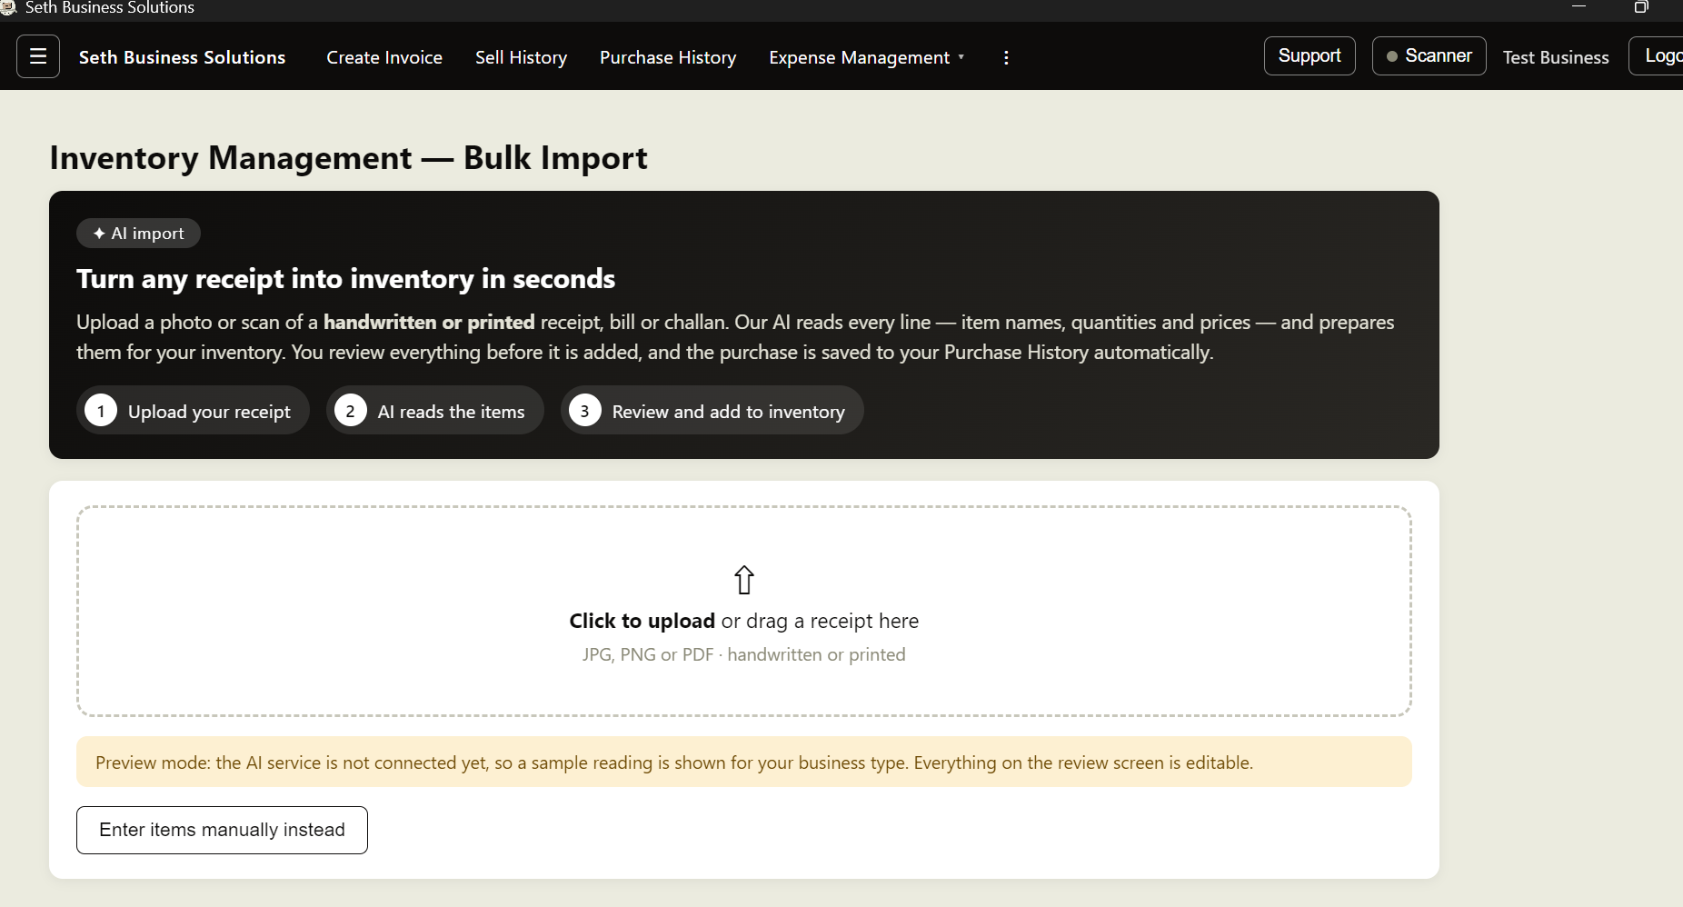Go to Create Invoice

tap(384, 57)
